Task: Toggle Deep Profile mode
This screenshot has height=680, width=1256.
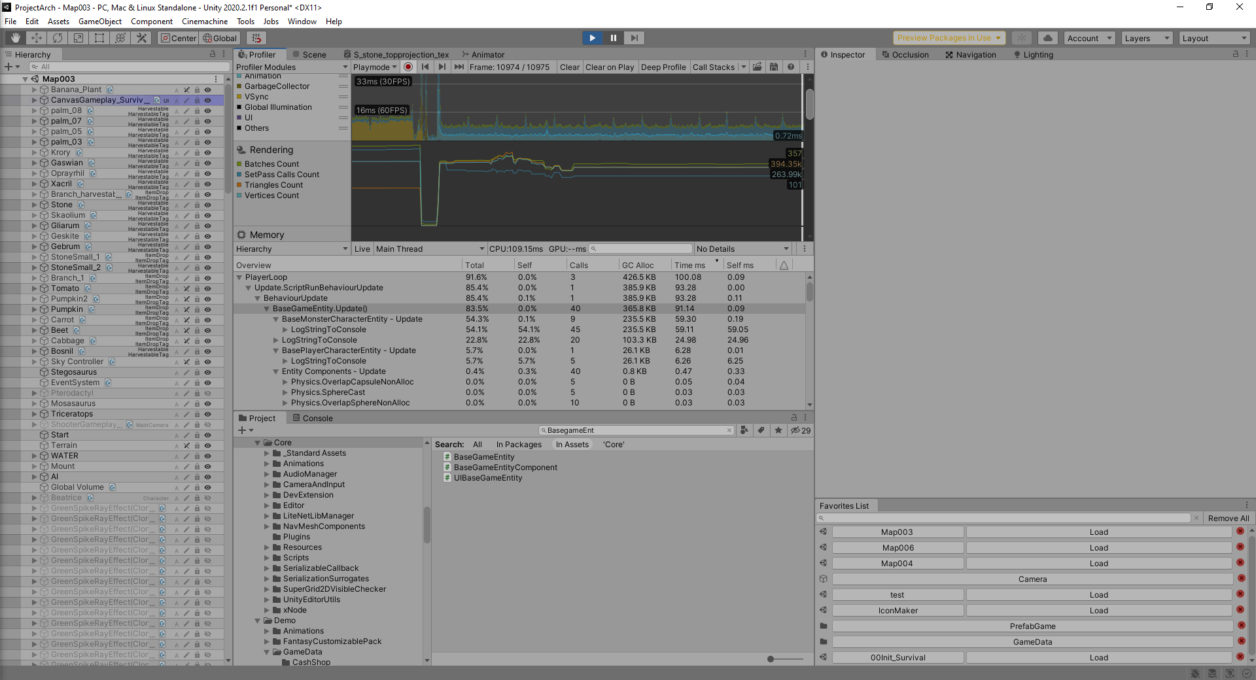Action: pyautogui.click(x=663, y=67)
